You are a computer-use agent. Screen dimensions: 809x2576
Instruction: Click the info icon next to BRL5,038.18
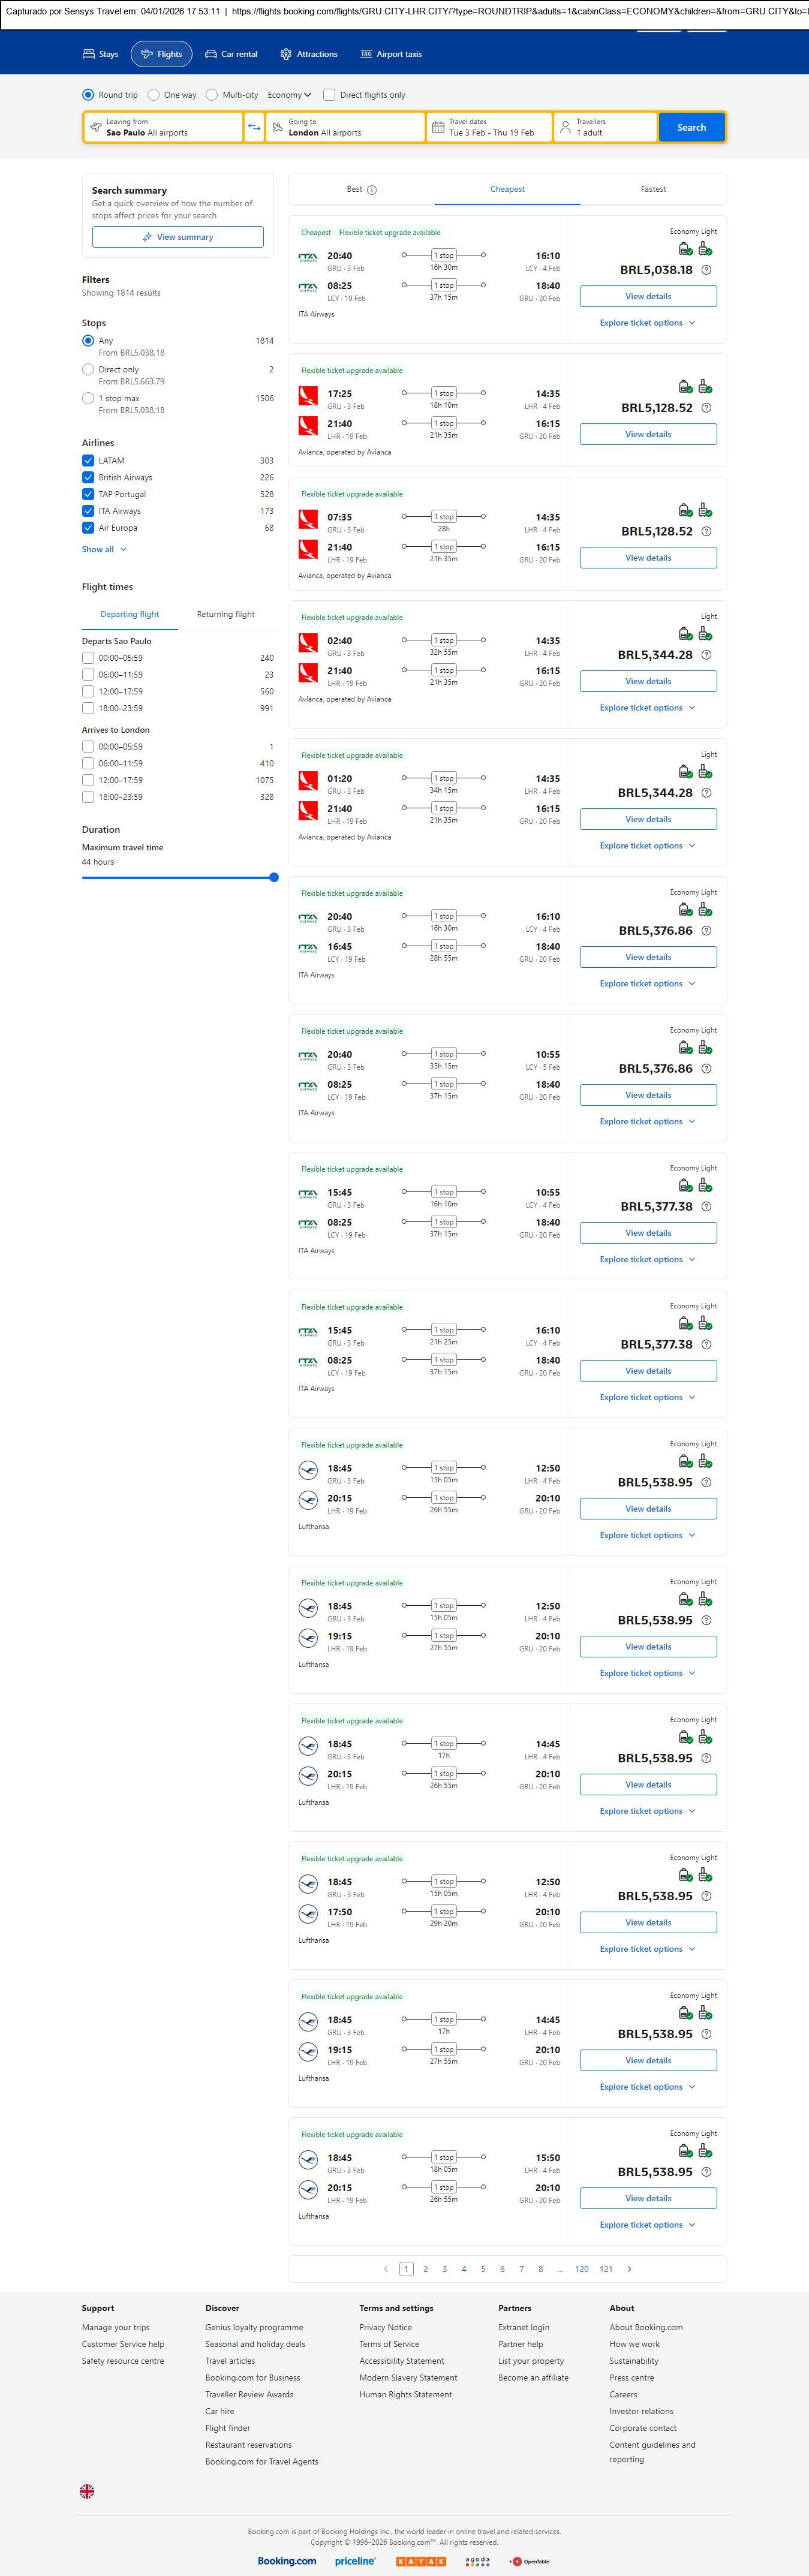pos(706,270)
